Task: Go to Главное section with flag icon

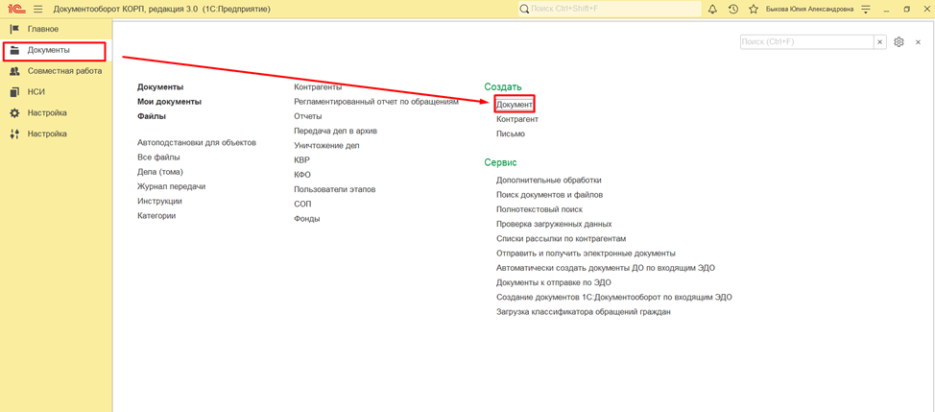Action: pyautogui.click(x=56, y=29)
